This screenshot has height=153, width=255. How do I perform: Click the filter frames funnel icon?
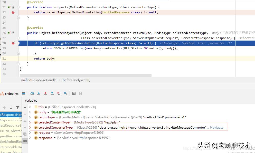point(18,108)
